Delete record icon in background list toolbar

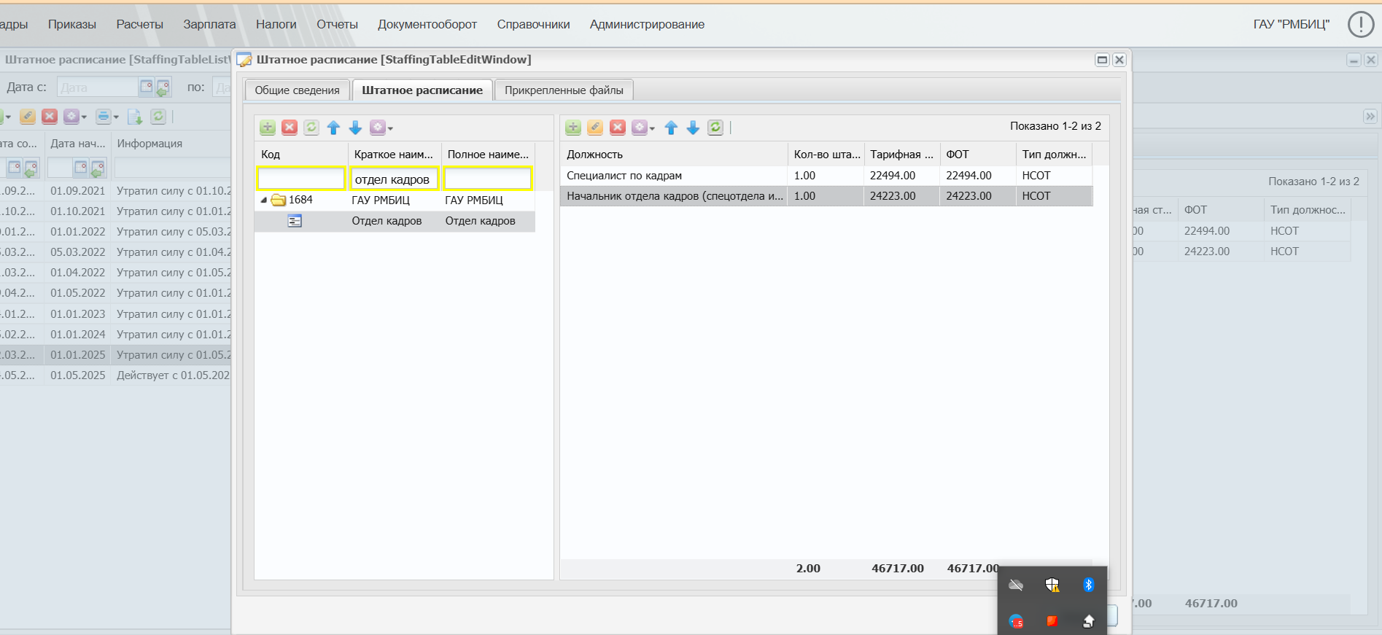pos(49,117)
